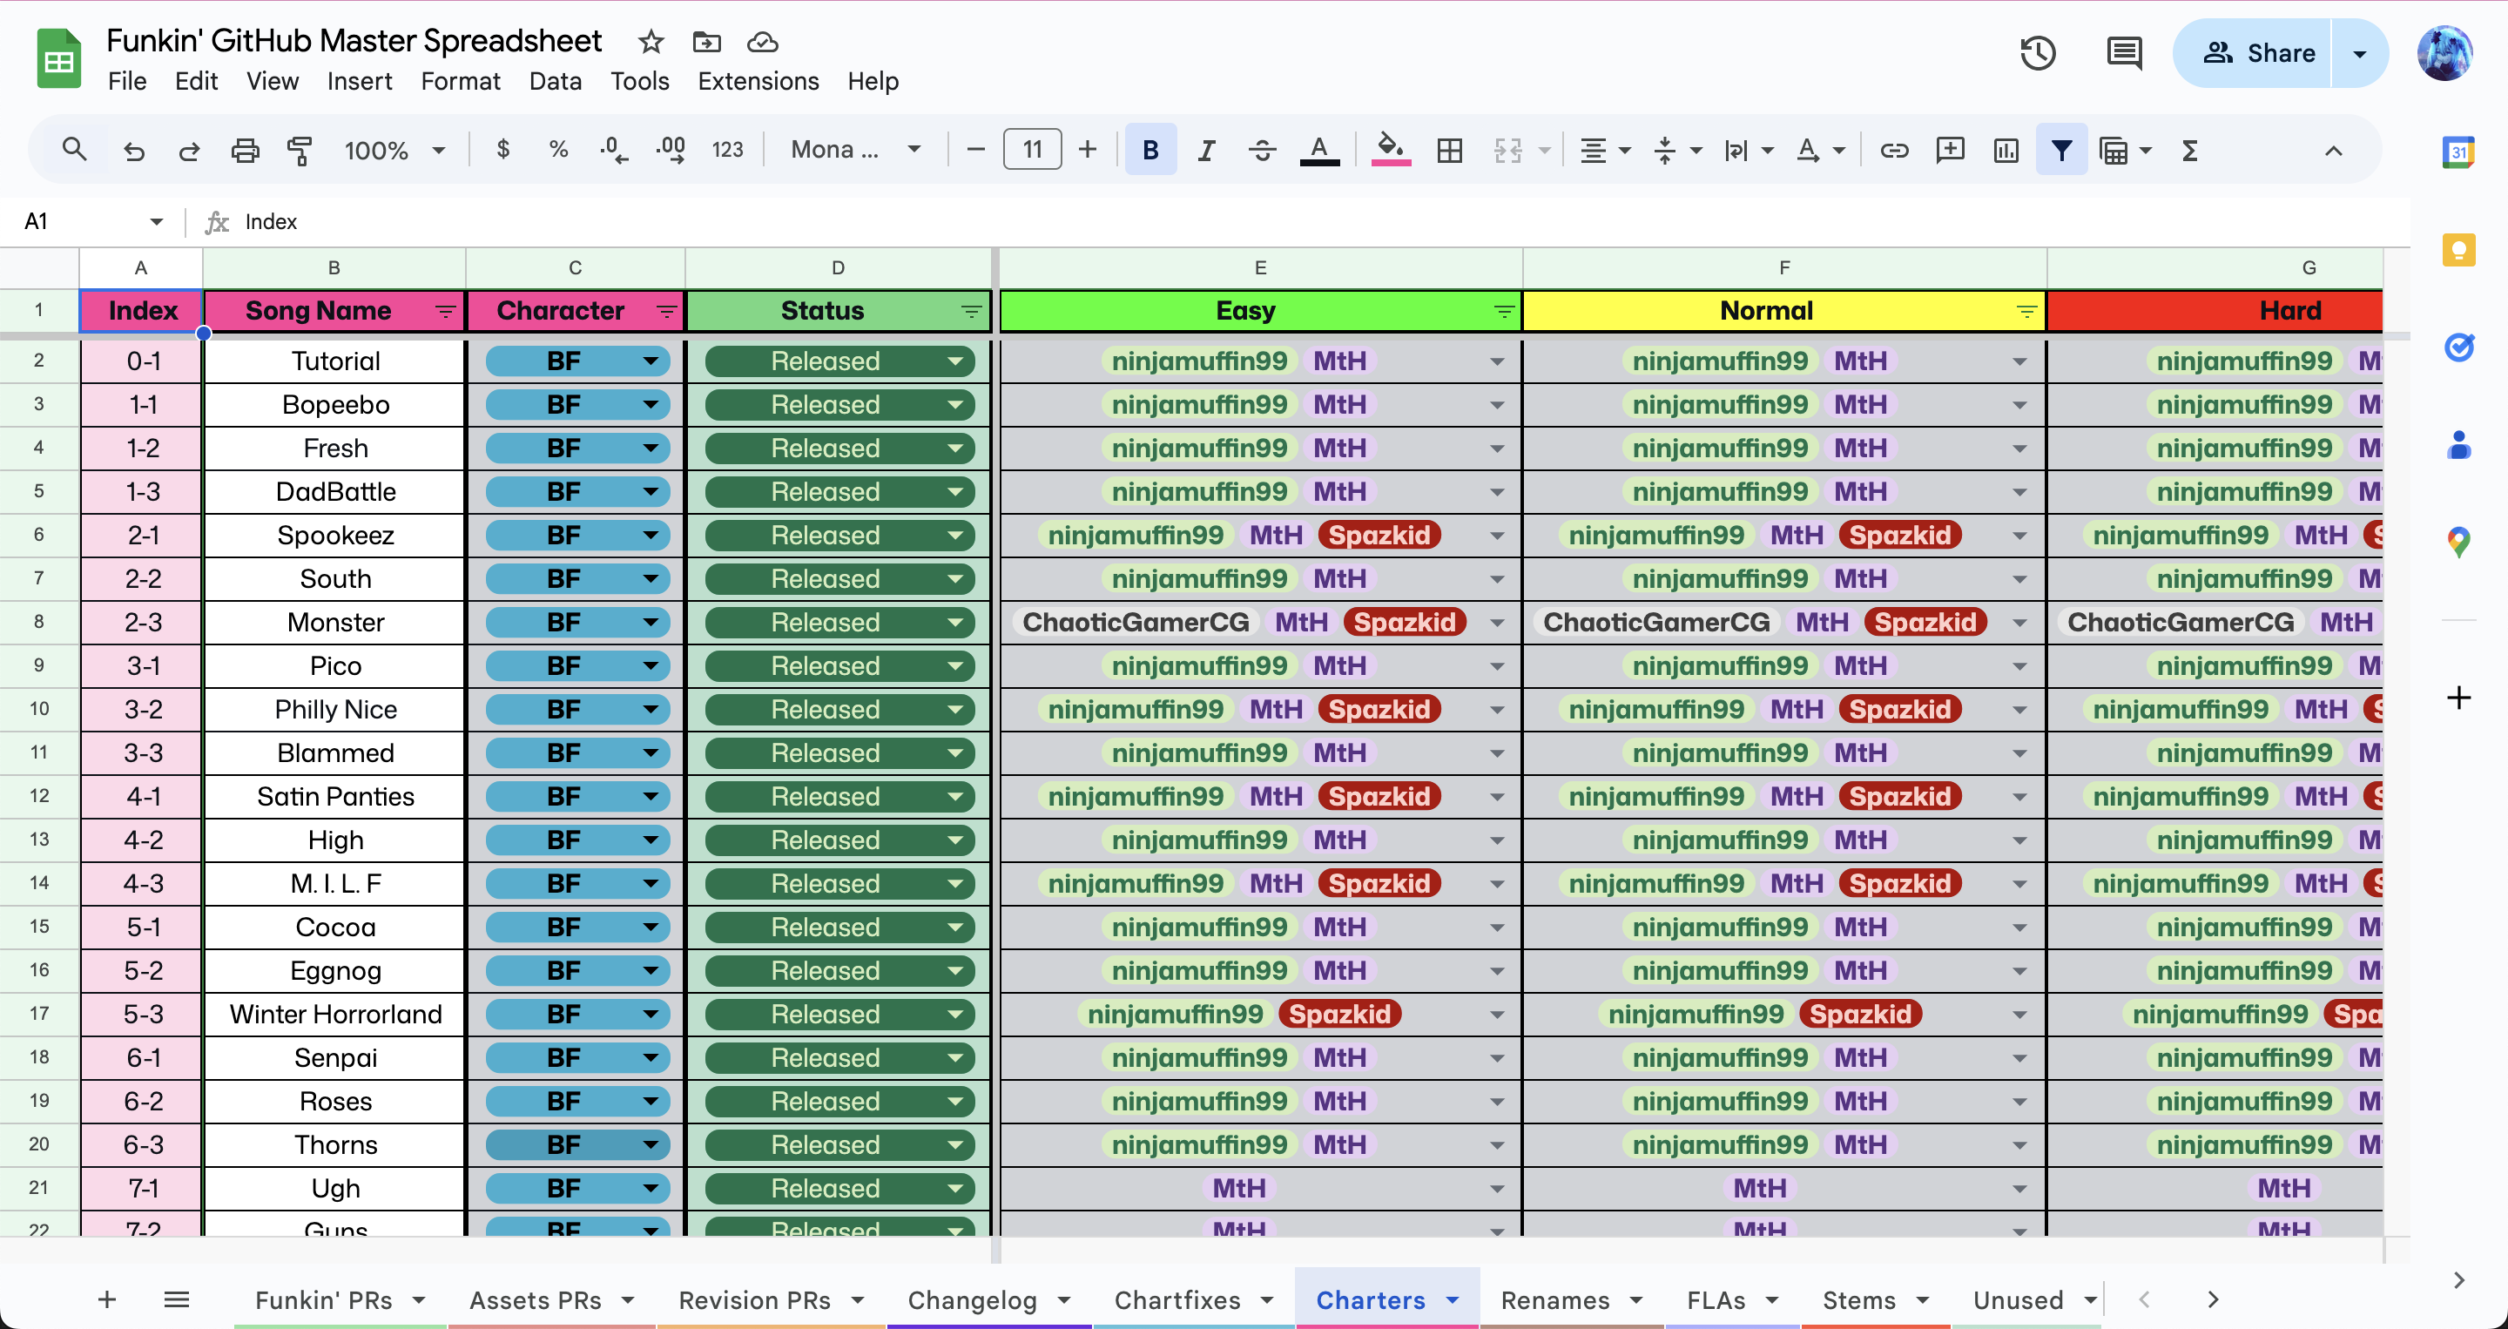2508x1329 pixels.
Task: Toggle italic formatting
Action: 1206,150
